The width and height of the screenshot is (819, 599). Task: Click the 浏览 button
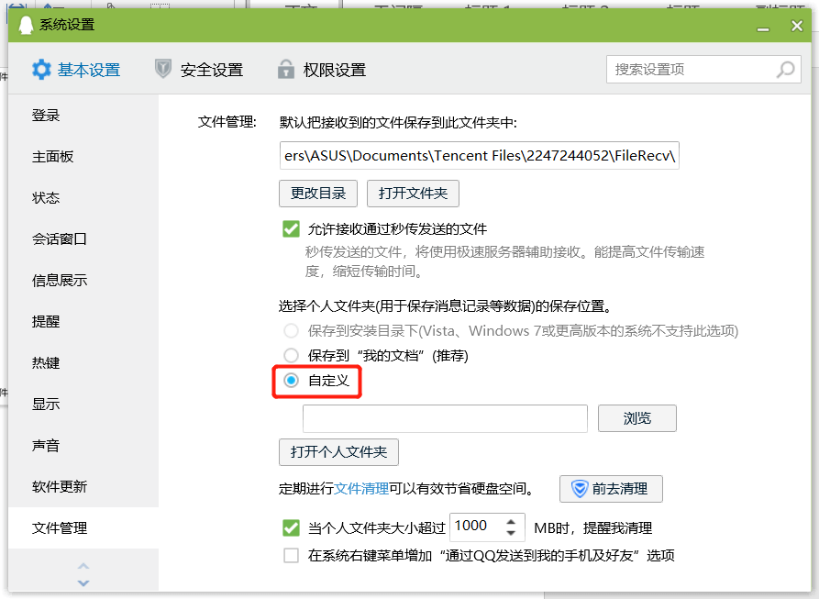point(637,418)
